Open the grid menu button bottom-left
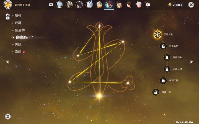The width and height of the screenshot is (199, 124). coord(8,117)
